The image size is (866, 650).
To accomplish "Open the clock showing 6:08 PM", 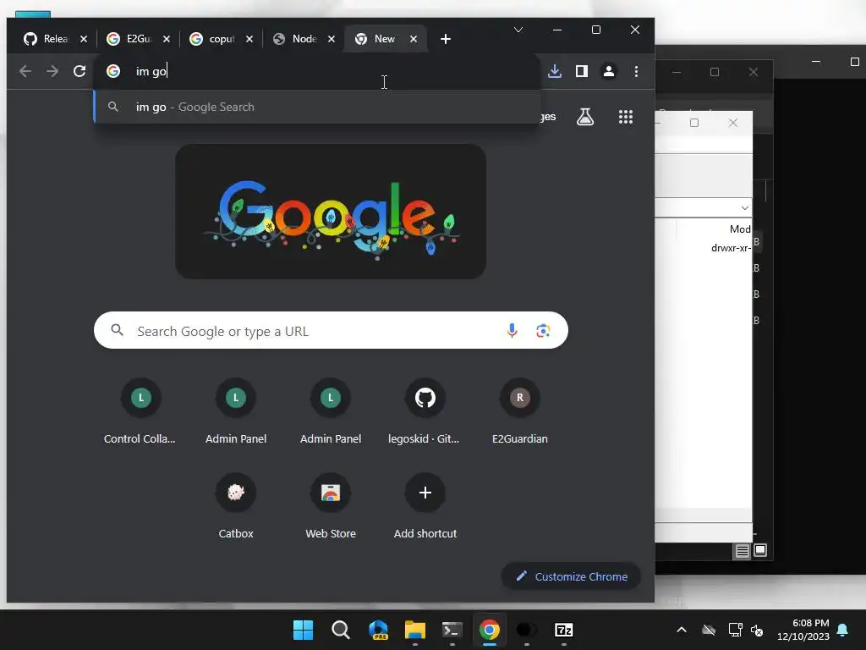I will click(803, 630).
